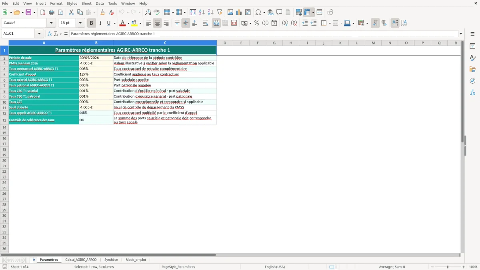Add a decimal place
This screenshot has width=480, height=270.
pos(285,23)
